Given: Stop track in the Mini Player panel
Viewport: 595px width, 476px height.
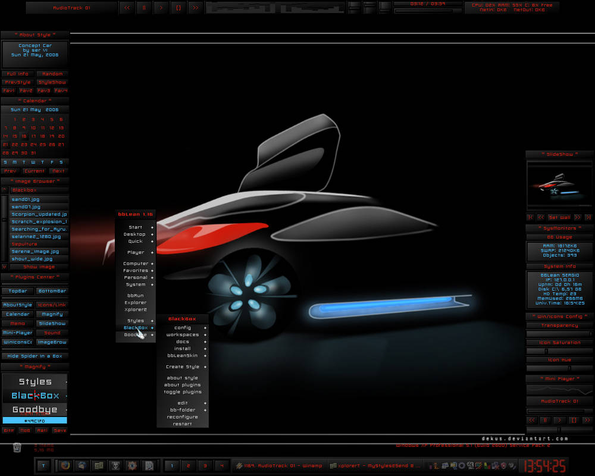Looking at the screenshot, I should (x=574, y=420).
